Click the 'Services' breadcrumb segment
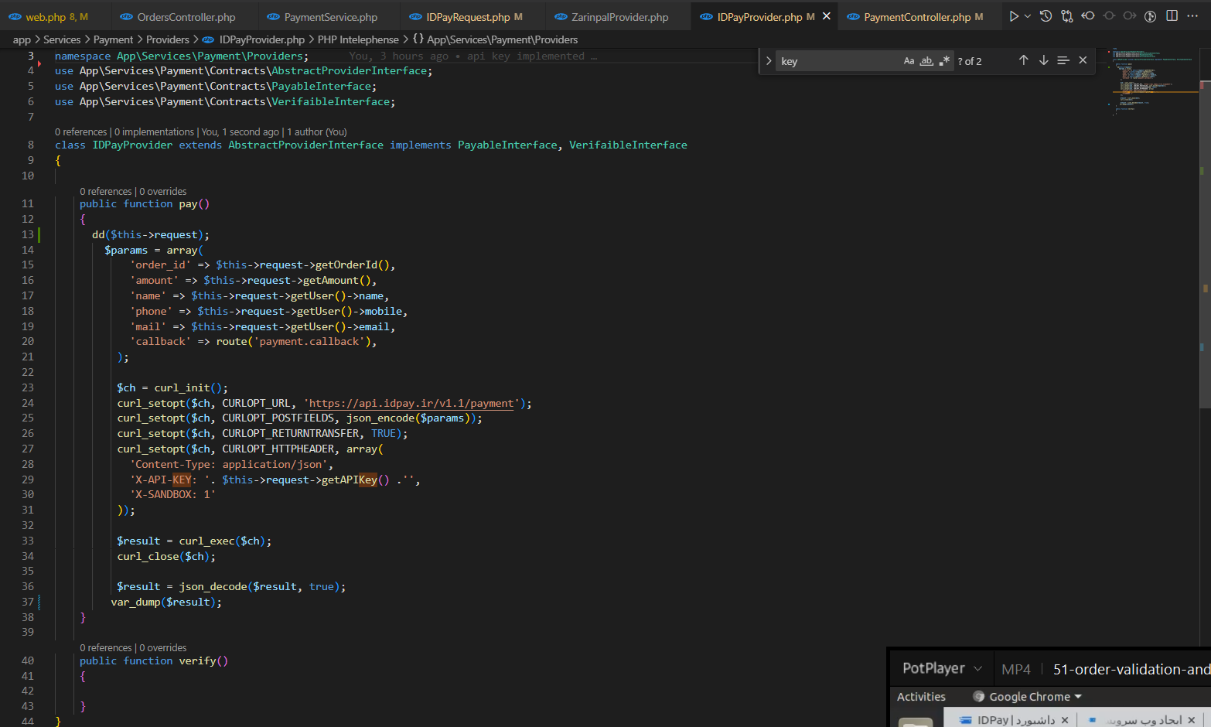1211x727 pixels. pyautogui.click(x=62, y=39)
